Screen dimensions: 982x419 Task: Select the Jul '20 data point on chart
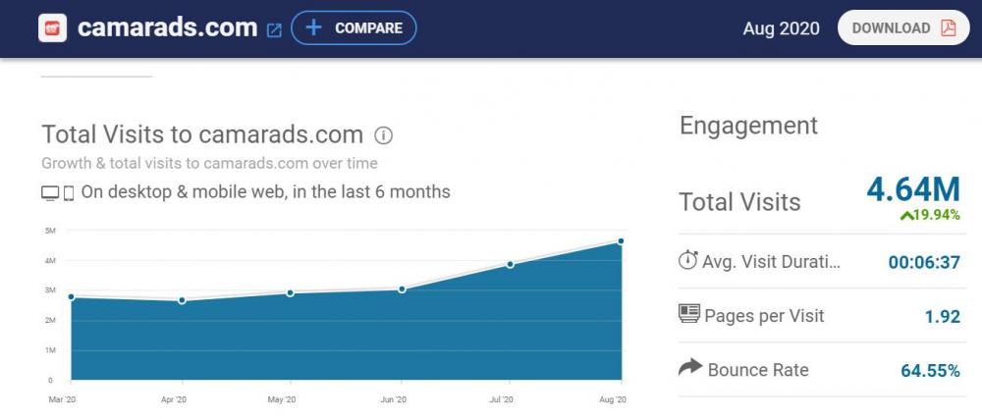click(511, 264)
